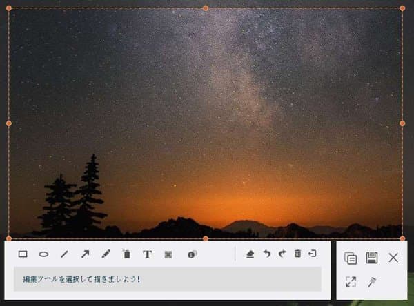The height and width of the screenshot is (306, 414).
Task: Pick the arrow drawing tool
Action: click(85, 254)
